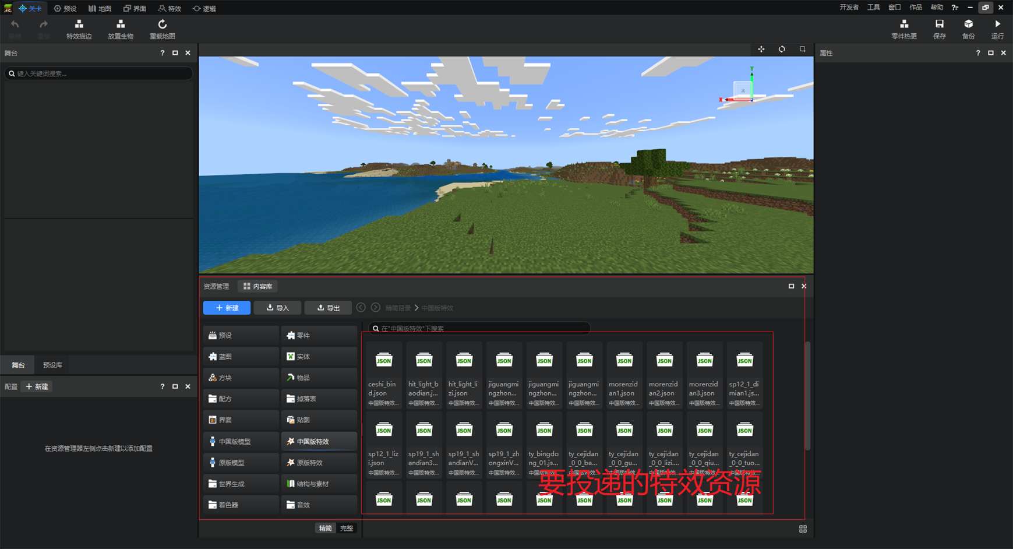Open the 帮助 menu
The height and width of the screenshot is (549, 1013).
(x=937, y=8)
